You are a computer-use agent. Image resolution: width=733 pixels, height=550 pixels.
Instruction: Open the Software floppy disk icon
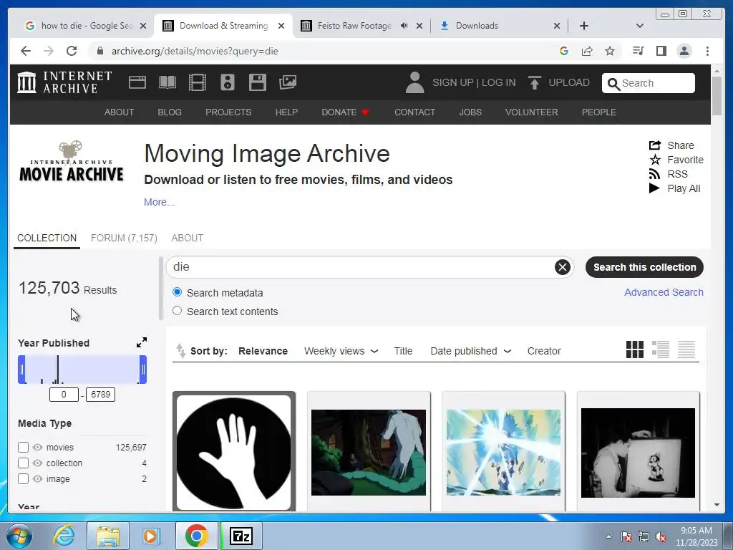pos(258,82)
